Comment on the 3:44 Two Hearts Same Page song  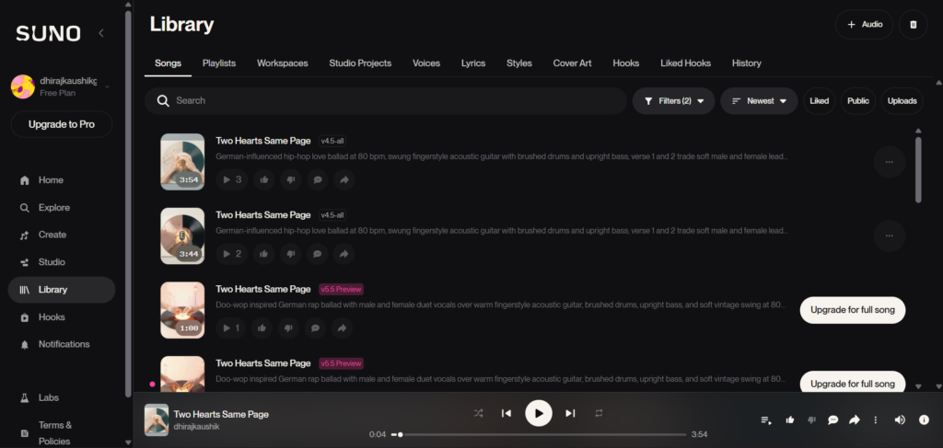click(318, 254)
